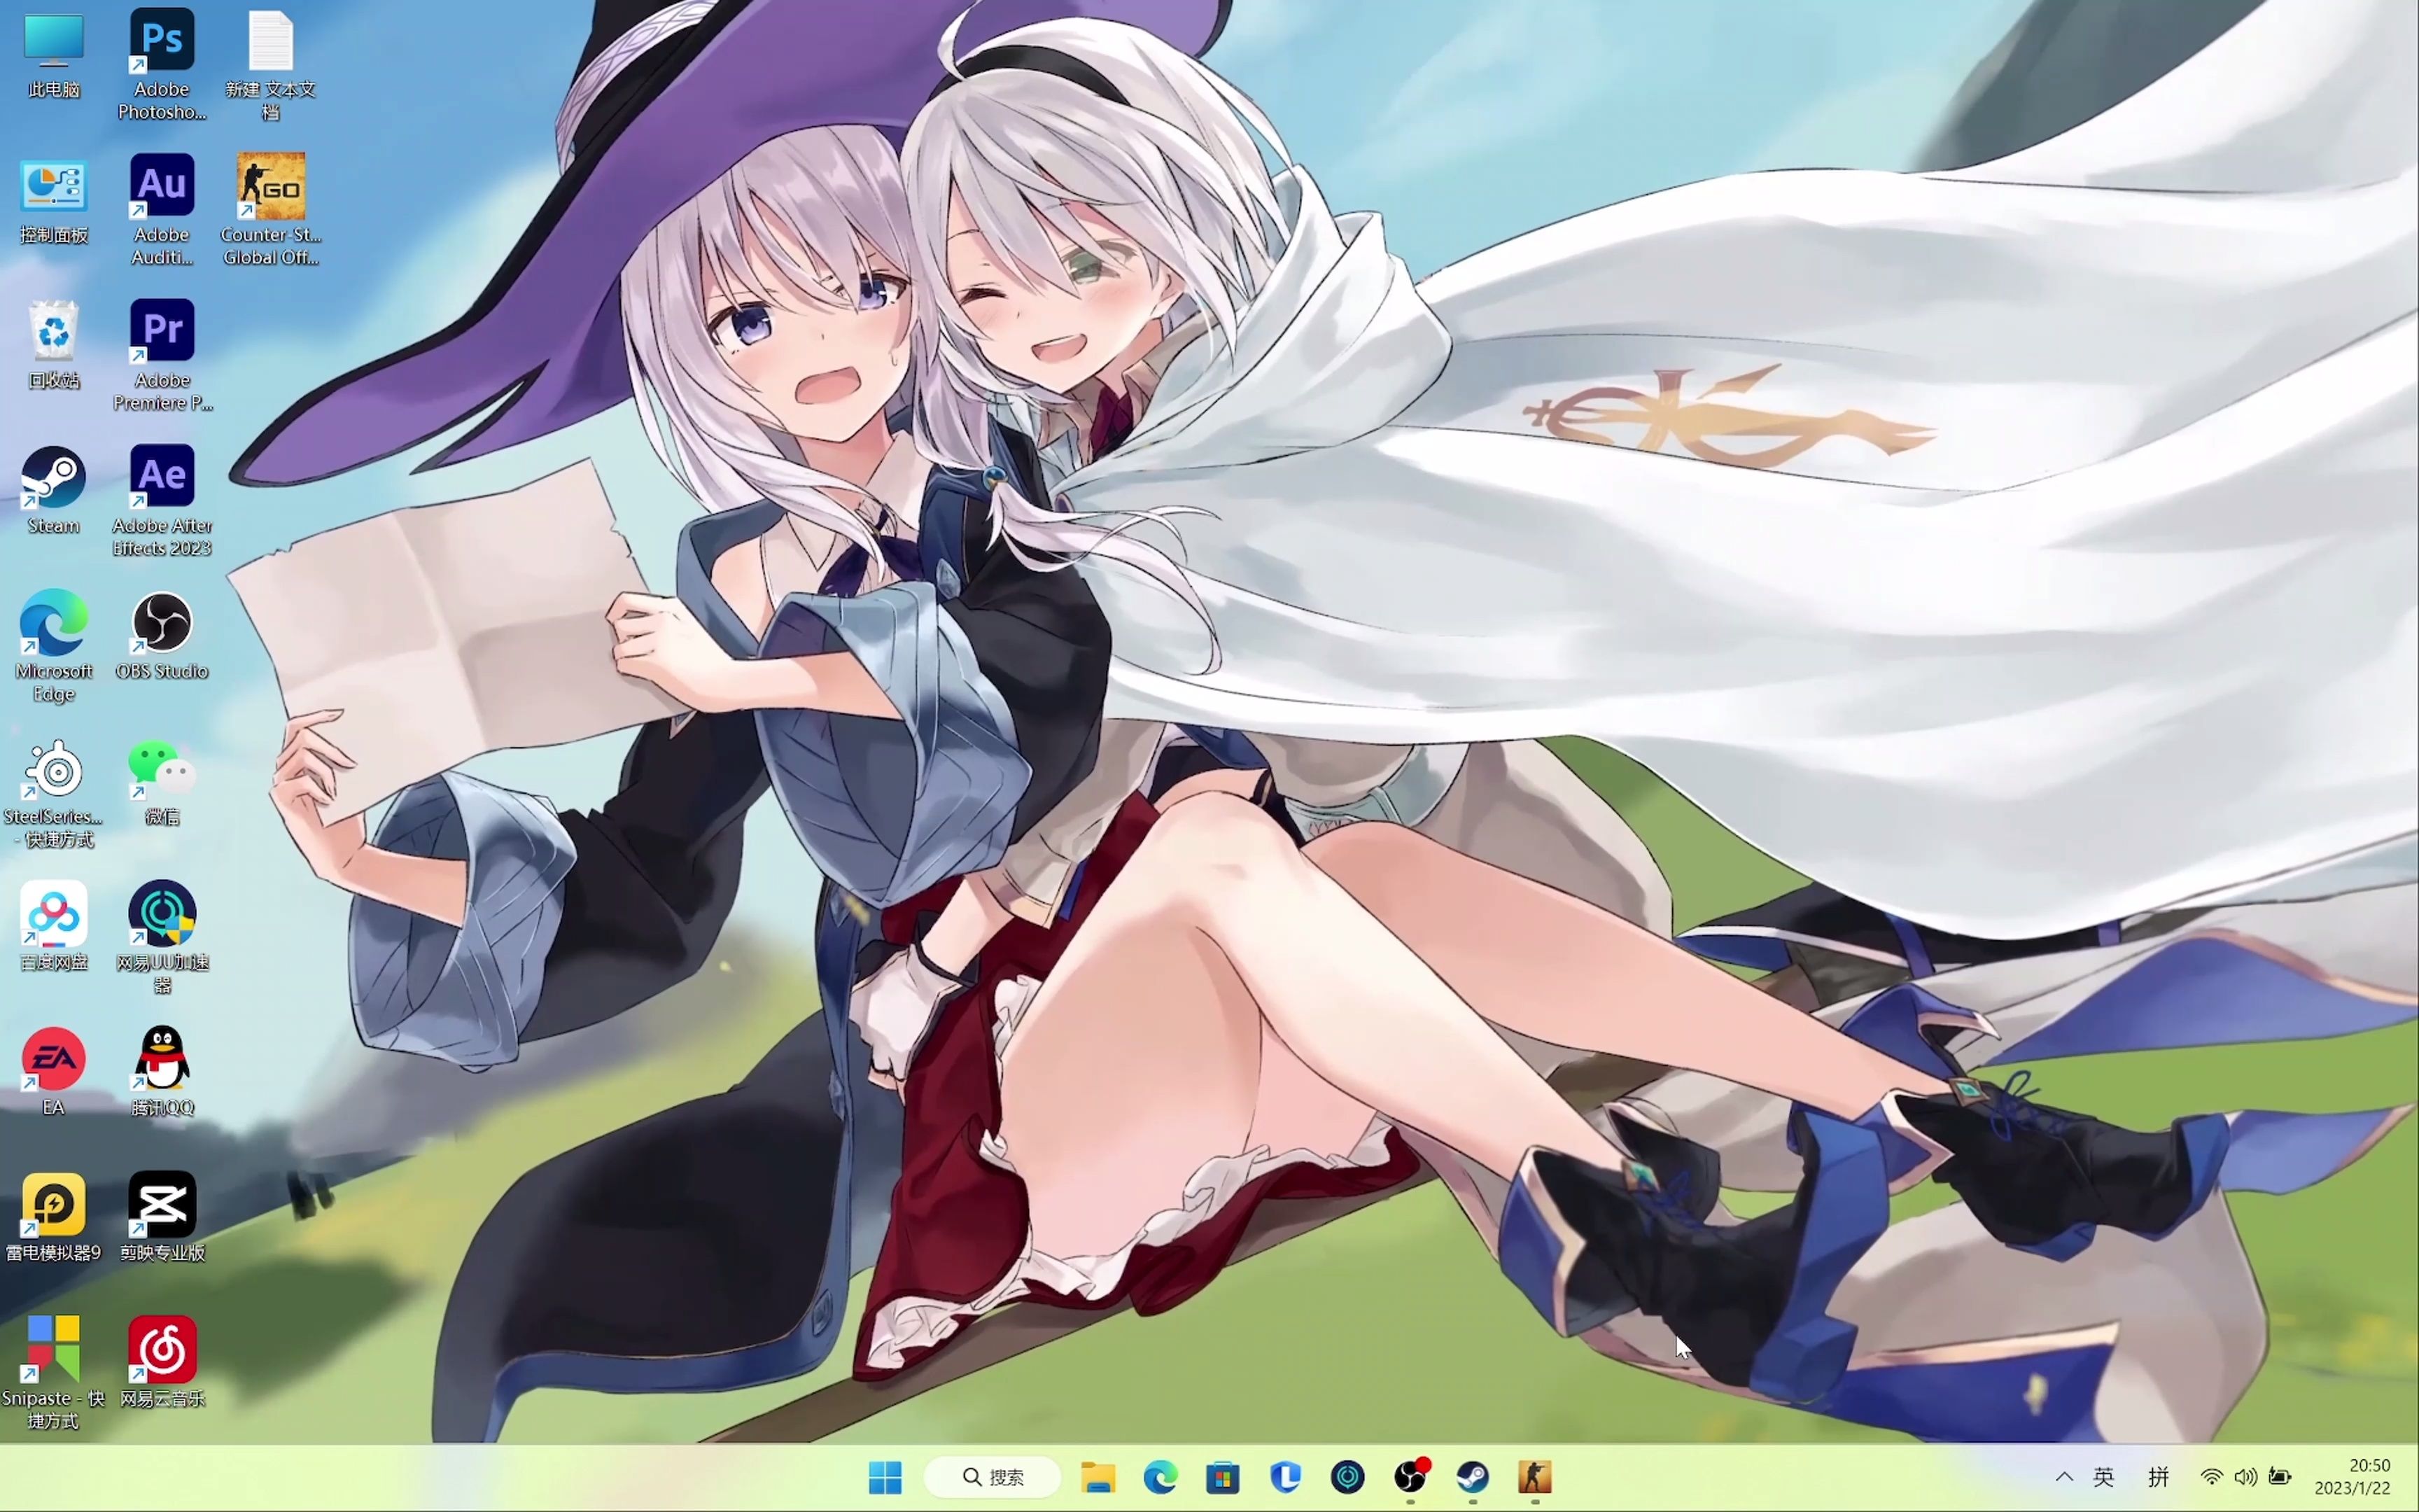Open the 网易云音乐 desktop shortcut

(162, 1363)
